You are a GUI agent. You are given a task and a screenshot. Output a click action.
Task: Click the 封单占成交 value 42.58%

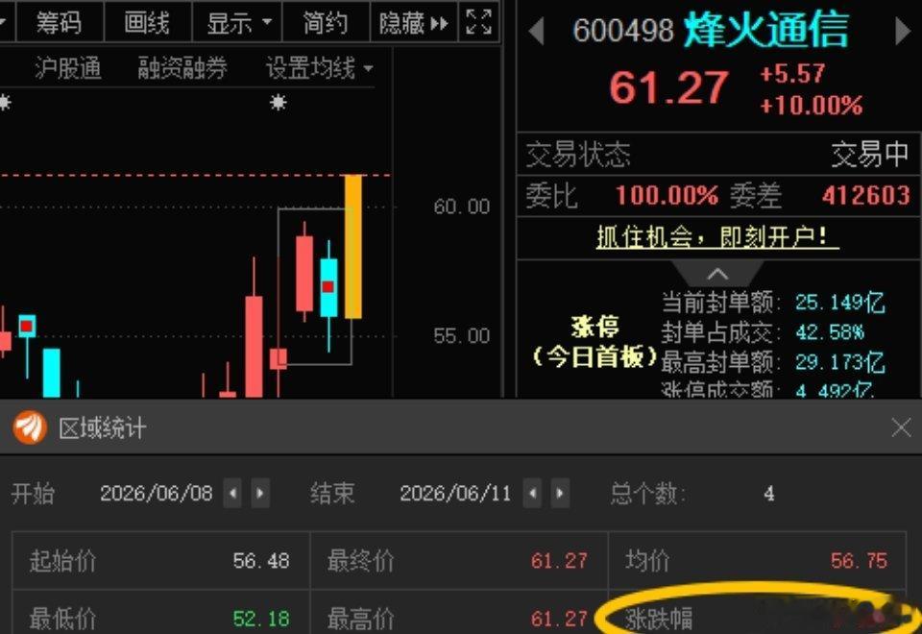[830, 332]
